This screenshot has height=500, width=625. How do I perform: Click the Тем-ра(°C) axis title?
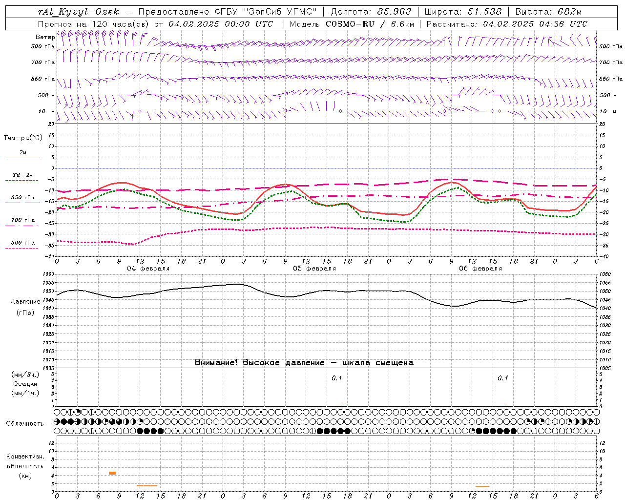[x=23, y=138]
